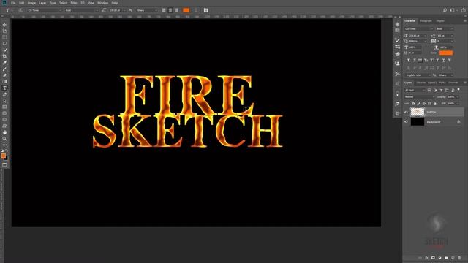Open layer blend mode Normal dropdown

click(419, 97)
